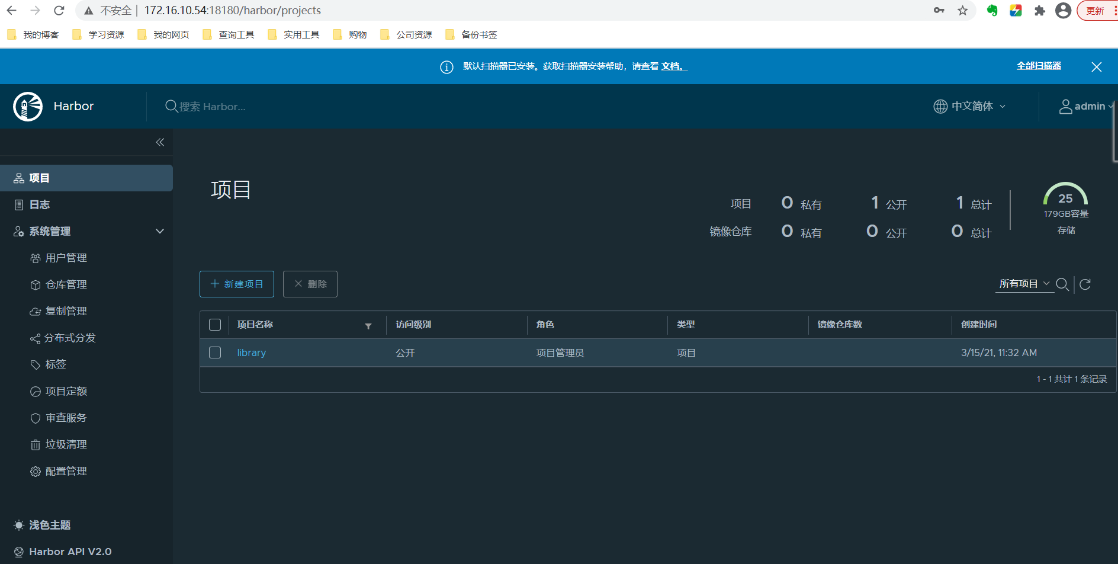This screenshot has height=564, width=1118.
Task: Sort by the 镜像仓库数 column header
Action: pos(840,325)
